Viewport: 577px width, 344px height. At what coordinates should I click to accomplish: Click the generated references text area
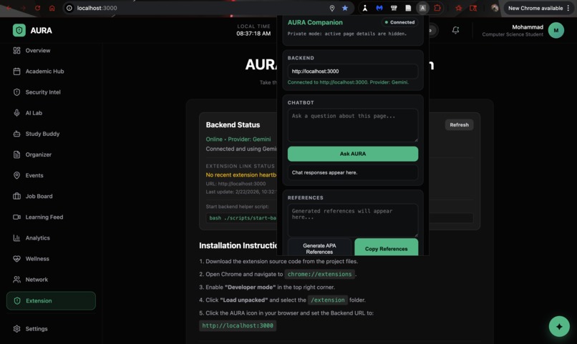[x=352, y=220]
